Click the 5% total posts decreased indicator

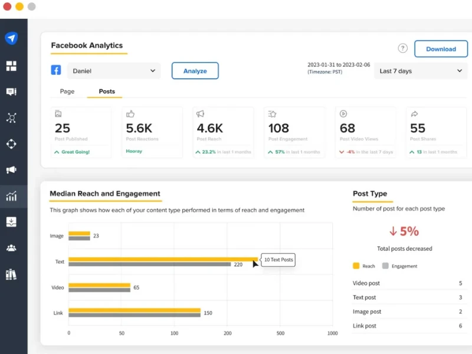coord(404,231)
